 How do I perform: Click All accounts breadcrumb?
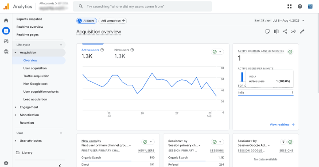47,4
